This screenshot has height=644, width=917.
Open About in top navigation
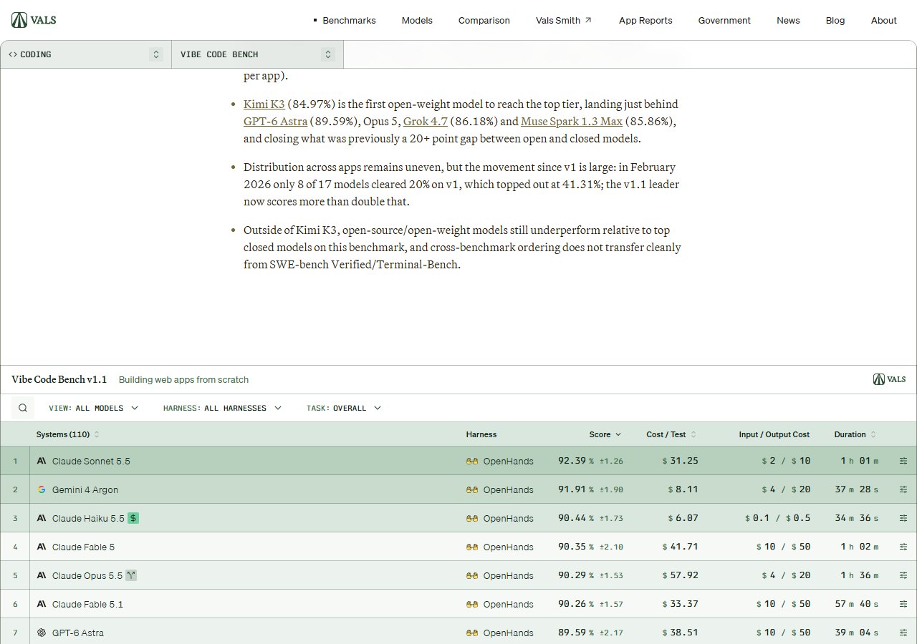coord(884,20)
